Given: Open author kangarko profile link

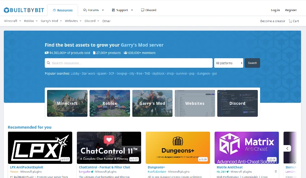Looking at the screenshot, I should point(85,171).
